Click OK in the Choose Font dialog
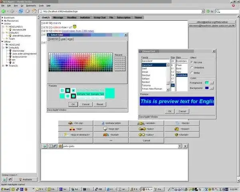240x192 pixels. point(170,111)
